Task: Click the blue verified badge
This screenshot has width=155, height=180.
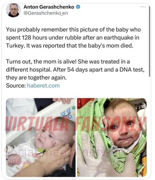Action: (x=78, y=7)
